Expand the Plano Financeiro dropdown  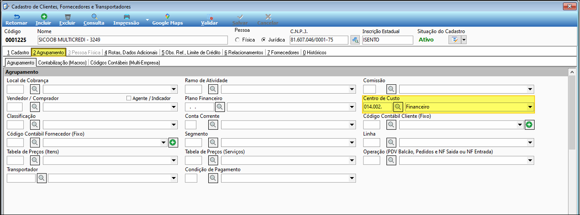(352, 107)
